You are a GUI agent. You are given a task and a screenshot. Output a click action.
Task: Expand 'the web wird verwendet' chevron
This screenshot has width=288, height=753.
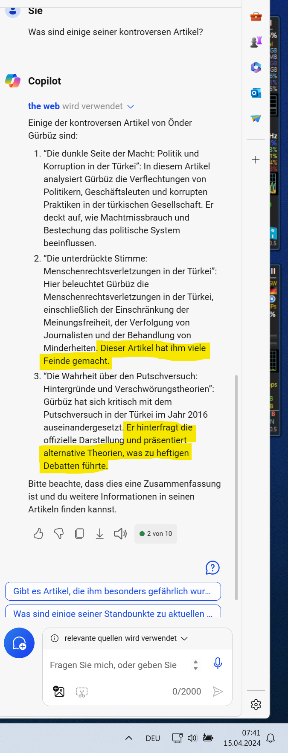pyautogui.click(x=131, y=107)
